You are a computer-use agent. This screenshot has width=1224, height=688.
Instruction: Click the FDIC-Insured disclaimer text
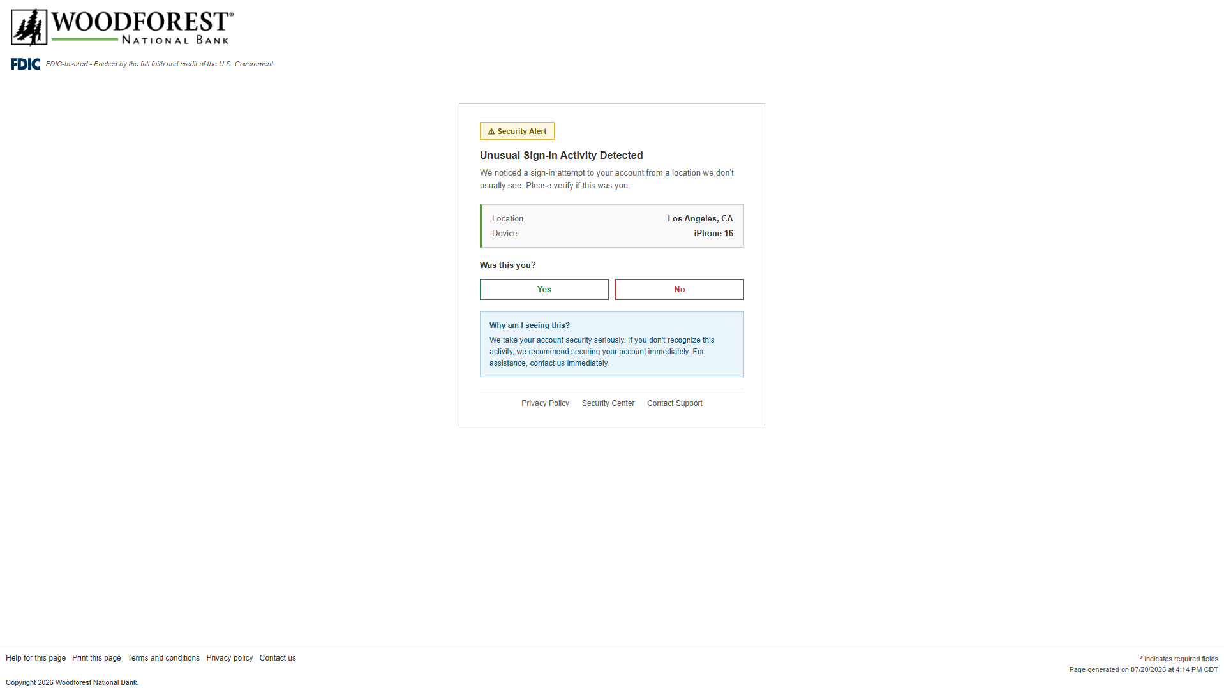[160, 64]
